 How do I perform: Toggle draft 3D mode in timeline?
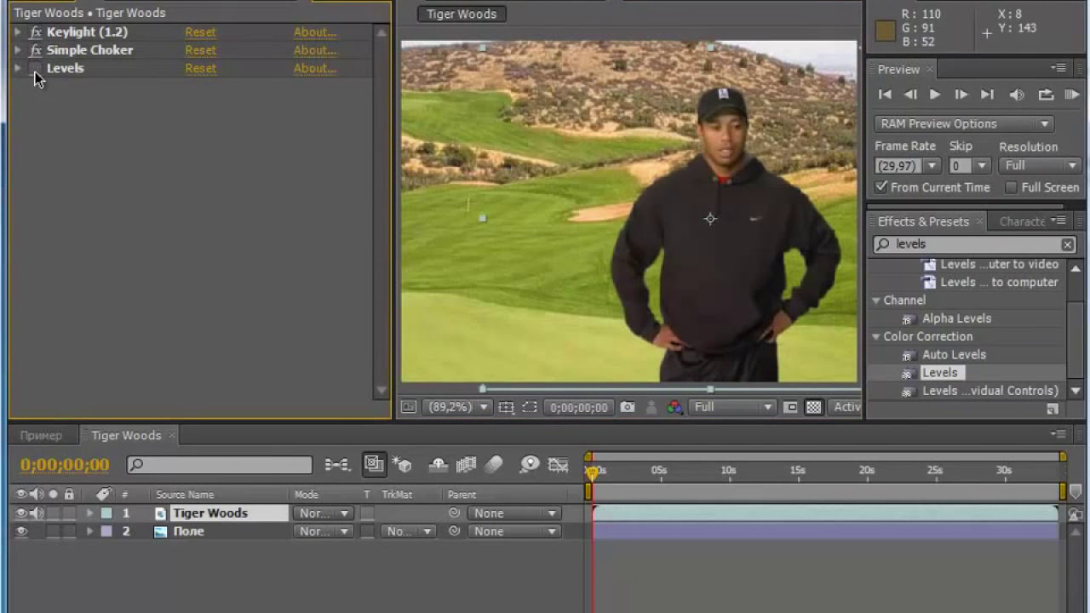click(402, 464)
